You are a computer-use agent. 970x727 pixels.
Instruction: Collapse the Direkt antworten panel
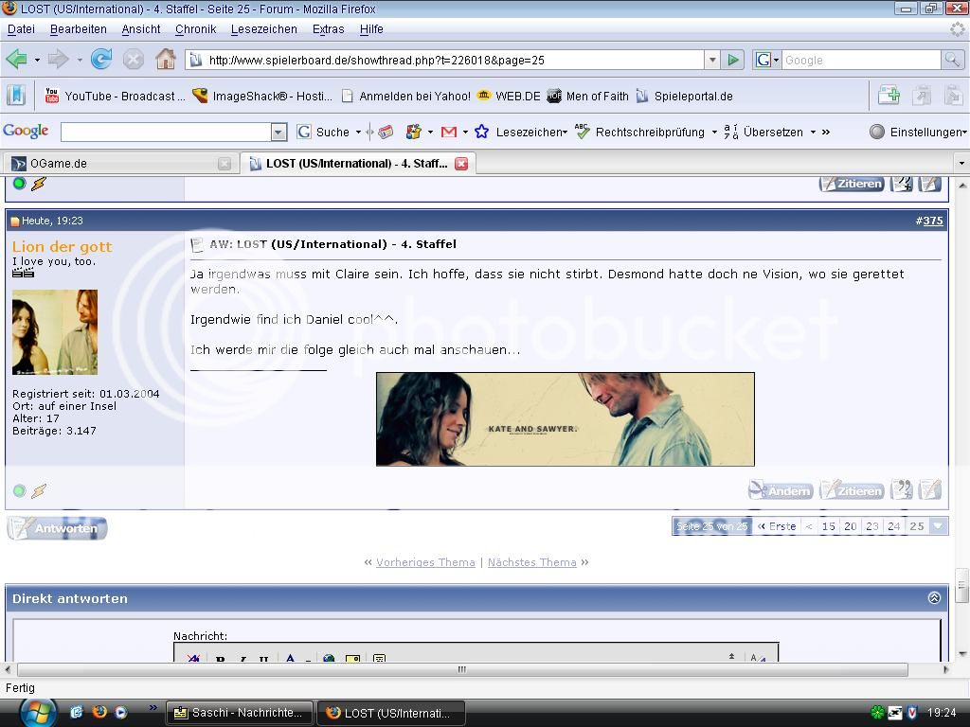coord(934,598)
